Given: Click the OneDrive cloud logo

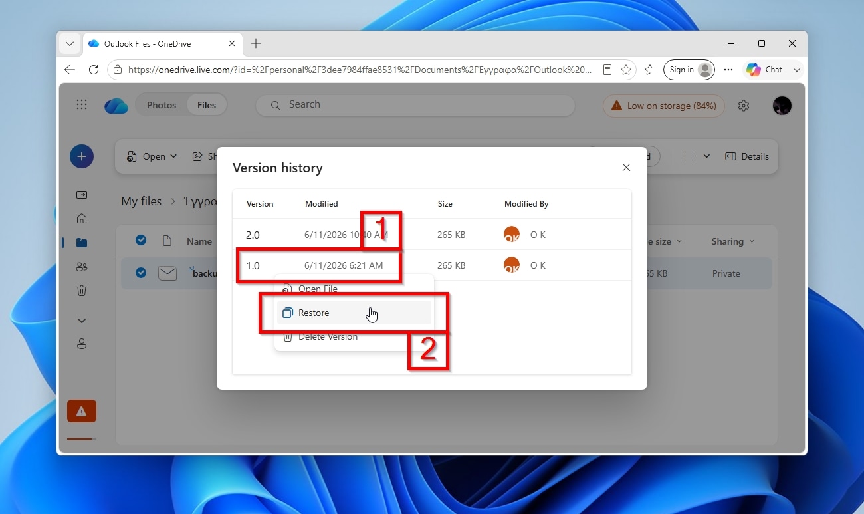Looking at the screenshot, I should point(116,106).
